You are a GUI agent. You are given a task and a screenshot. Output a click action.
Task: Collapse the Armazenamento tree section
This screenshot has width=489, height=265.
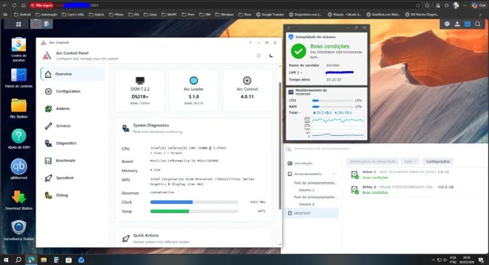[x=334, y=174]
